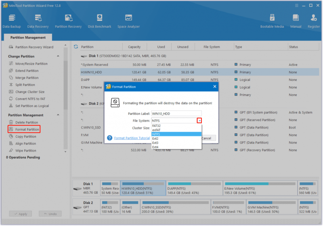Switch to the Partition Management tab
The height and width of the screenshot is (226, 323).
click(x=28, y=37)
